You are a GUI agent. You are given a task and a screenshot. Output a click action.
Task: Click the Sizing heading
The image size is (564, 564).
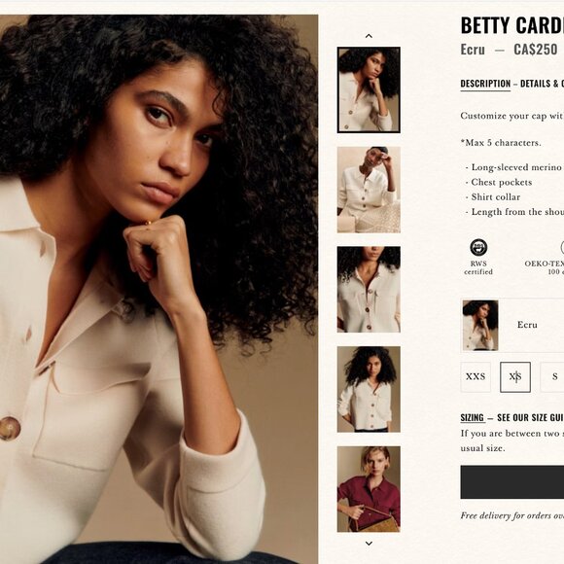pos(472,417)
